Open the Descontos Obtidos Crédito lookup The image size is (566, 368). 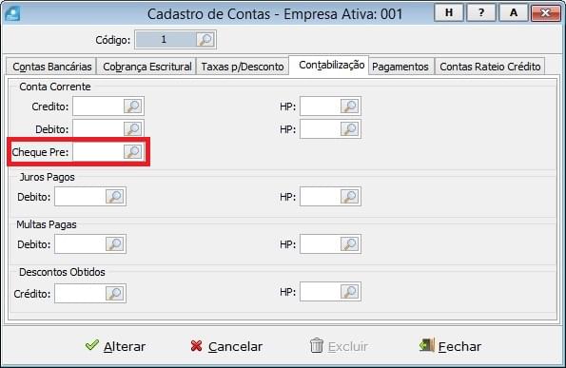tap(115, 293)
